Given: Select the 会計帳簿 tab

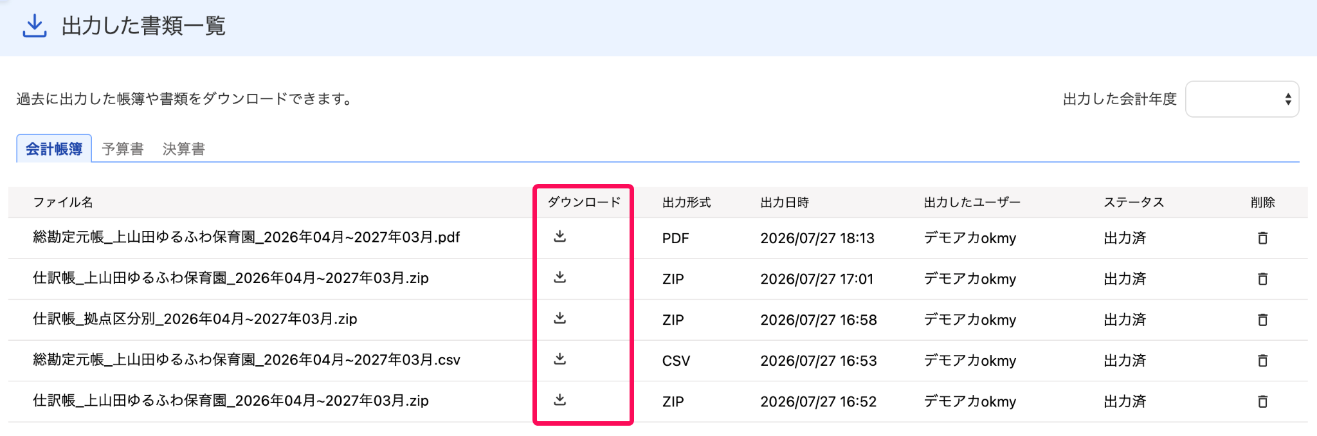Looking at the screenshot, I should pos(54,149).
